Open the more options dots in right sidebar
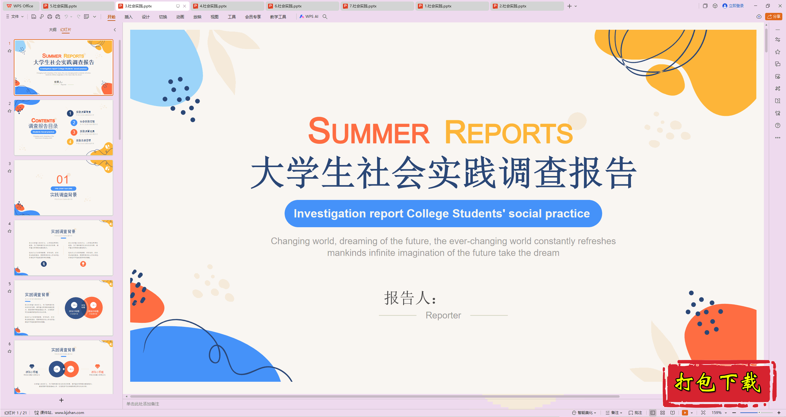 (x=778, y=138)
